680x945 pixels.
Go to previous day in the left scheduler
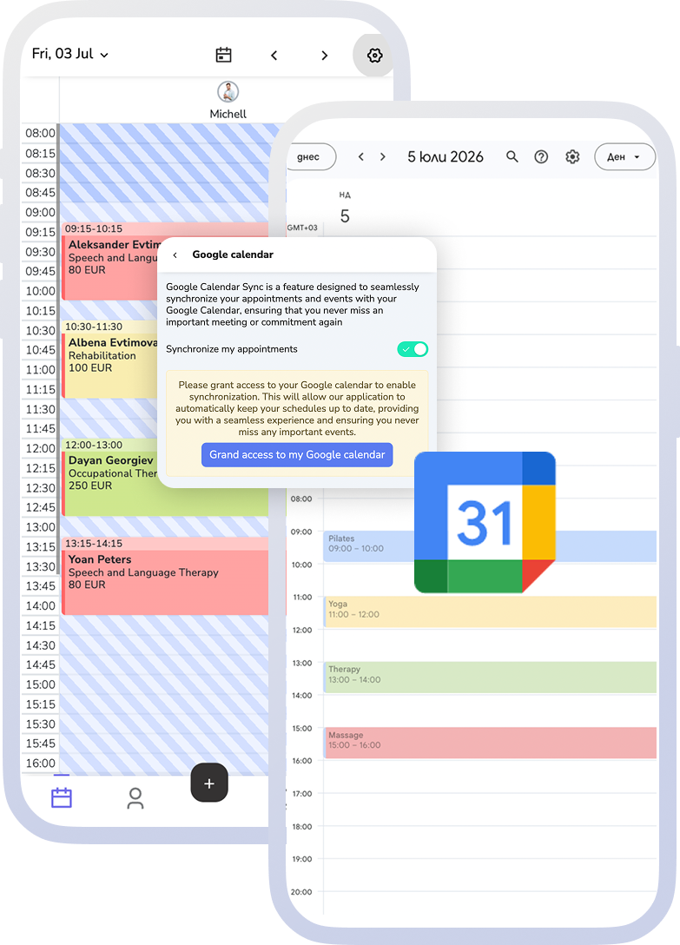pos(274,56)
